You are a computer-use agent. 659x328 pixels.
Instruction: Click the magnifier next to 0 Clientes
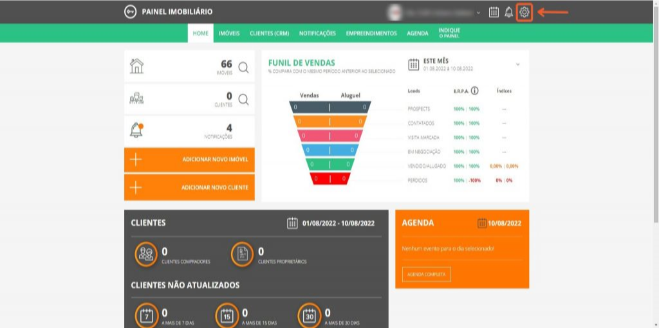(243, 99)
